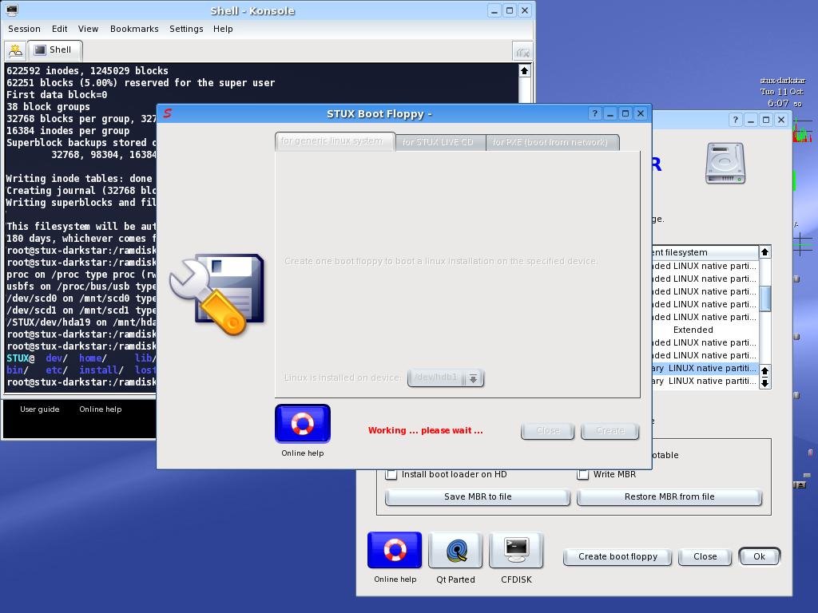
Task: Click the close tab icon at Konsole tab bar right
Action: (522, 52)
